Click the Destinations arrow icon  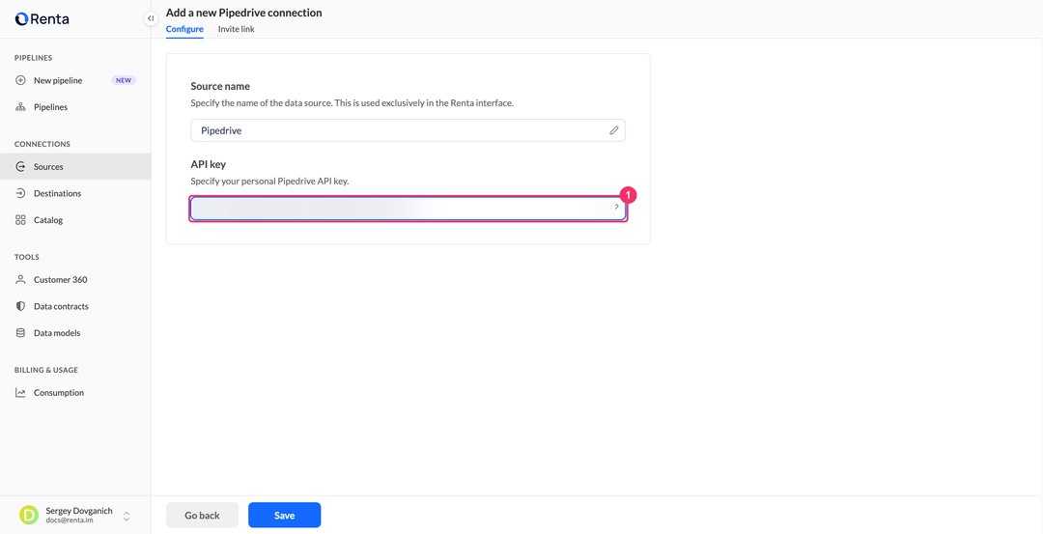20,193
